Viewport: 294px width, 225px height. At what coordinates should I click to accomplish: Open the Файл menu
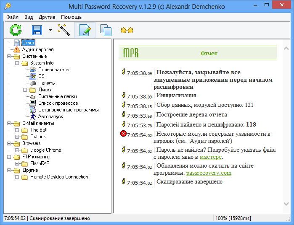12,17
